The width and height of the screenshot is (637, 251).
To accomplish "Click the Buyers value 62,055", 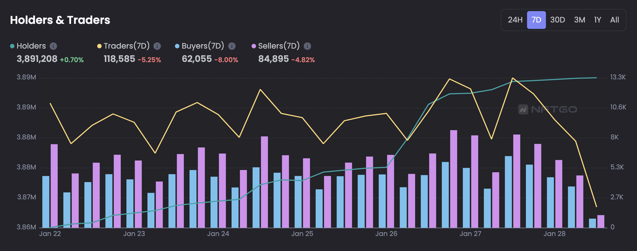I will (x=197, y=59).
